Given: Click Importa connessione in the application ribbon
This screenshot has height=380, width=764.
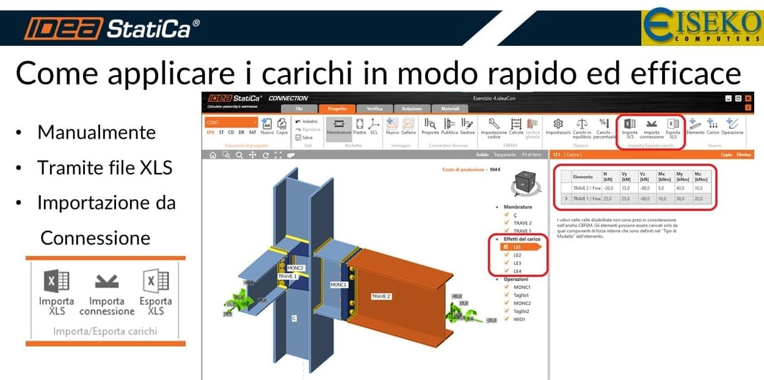Looking at the screenshot, I should point(652,128).
